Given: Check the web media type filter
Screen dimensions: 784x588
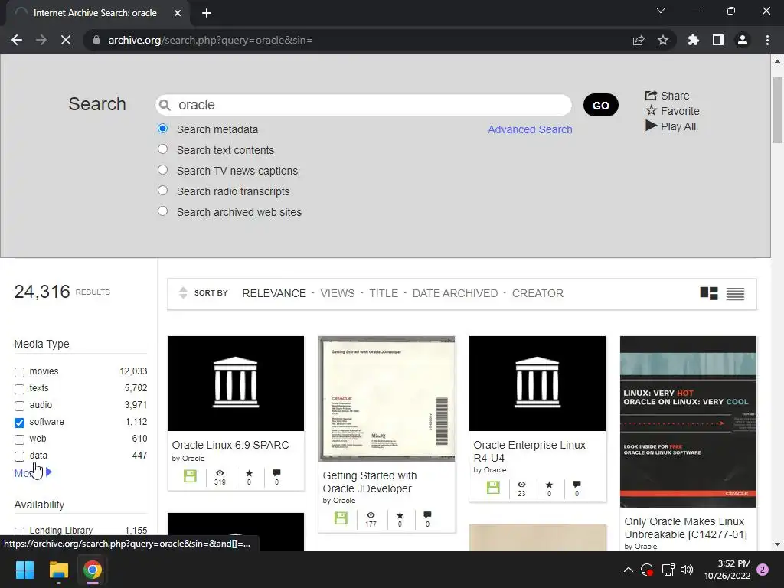Looking at the screenshot, I should tap(19, 439).
